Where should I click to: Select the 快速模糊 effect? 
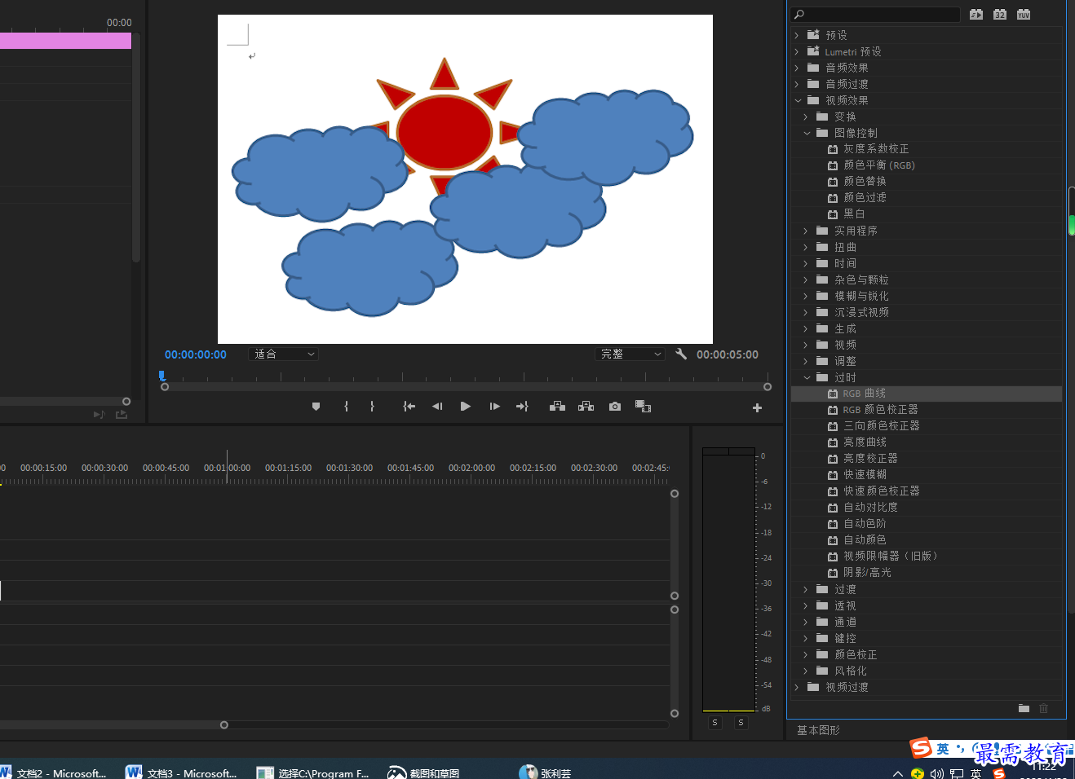point(865,475)
